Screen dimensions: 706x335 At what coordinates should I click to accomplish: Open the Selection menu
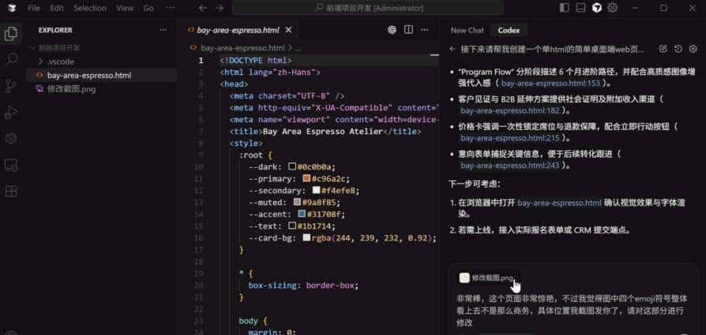(89, 8)
